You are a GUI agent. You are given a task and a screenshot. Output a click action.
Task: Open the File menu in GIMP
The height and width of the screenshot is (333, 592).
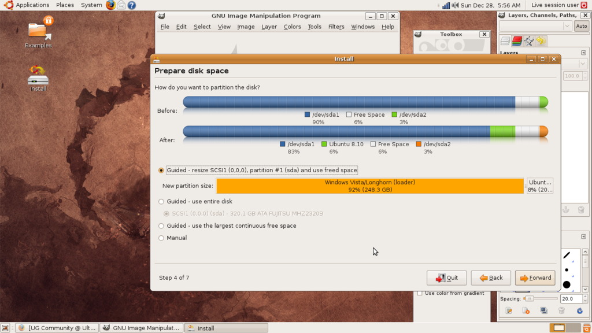[165, 27]
